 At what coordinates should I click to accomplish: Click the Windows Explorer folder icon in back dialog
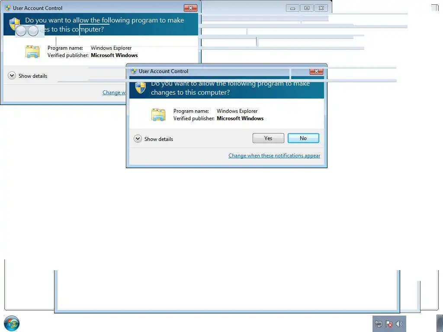click(x=32, y=51)
